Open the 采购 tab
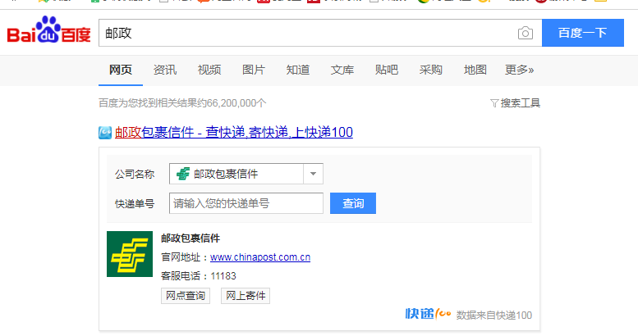Screen dimensions: 638x336 [431, 70]
